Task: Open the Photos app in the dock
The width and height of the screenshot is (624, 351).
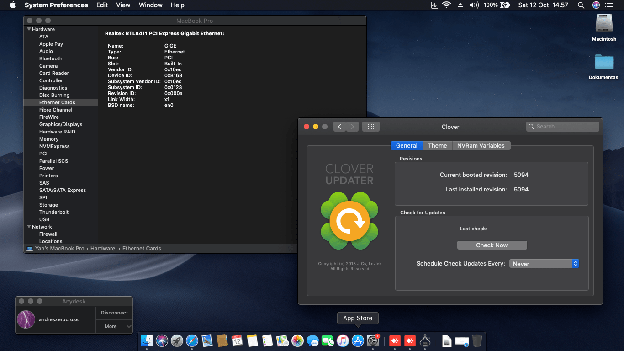Action: [297, 340]
